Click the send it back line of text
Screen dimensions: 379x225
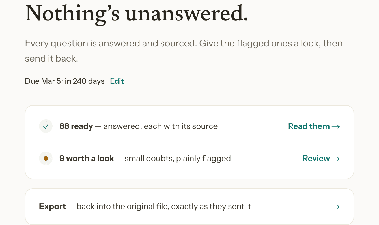coord(51,59)
